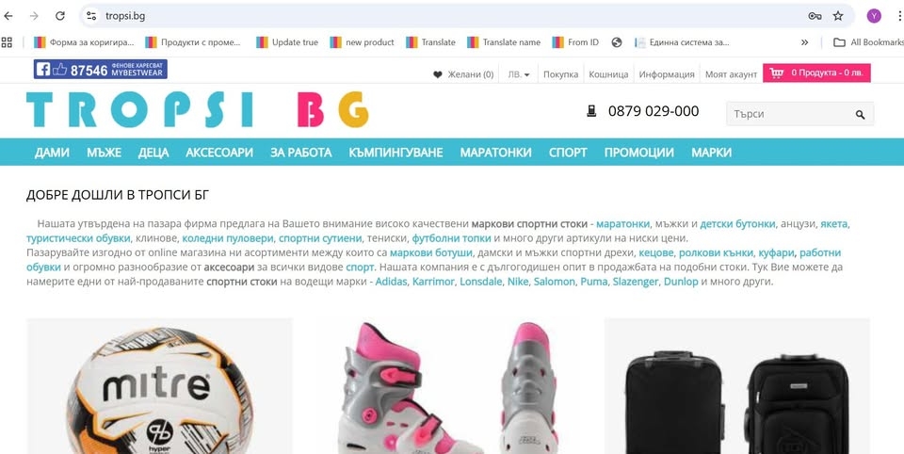Select the ПРОМОЦИИ menu item

click(638, 153)
